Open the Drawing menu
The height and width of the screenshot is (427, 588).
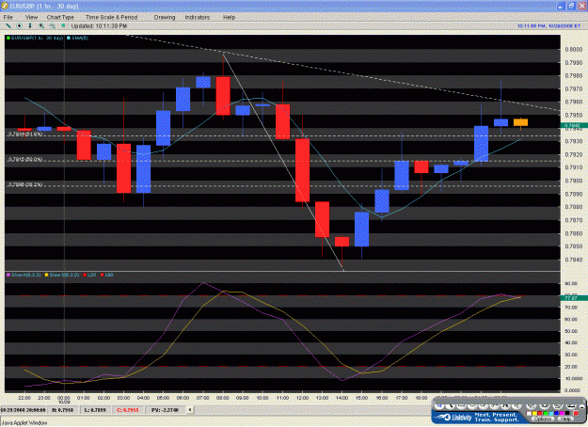165,17
